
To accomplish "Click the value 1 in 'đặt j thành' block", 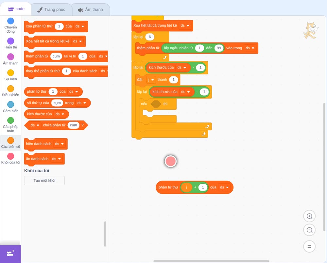I will point(174,80).
